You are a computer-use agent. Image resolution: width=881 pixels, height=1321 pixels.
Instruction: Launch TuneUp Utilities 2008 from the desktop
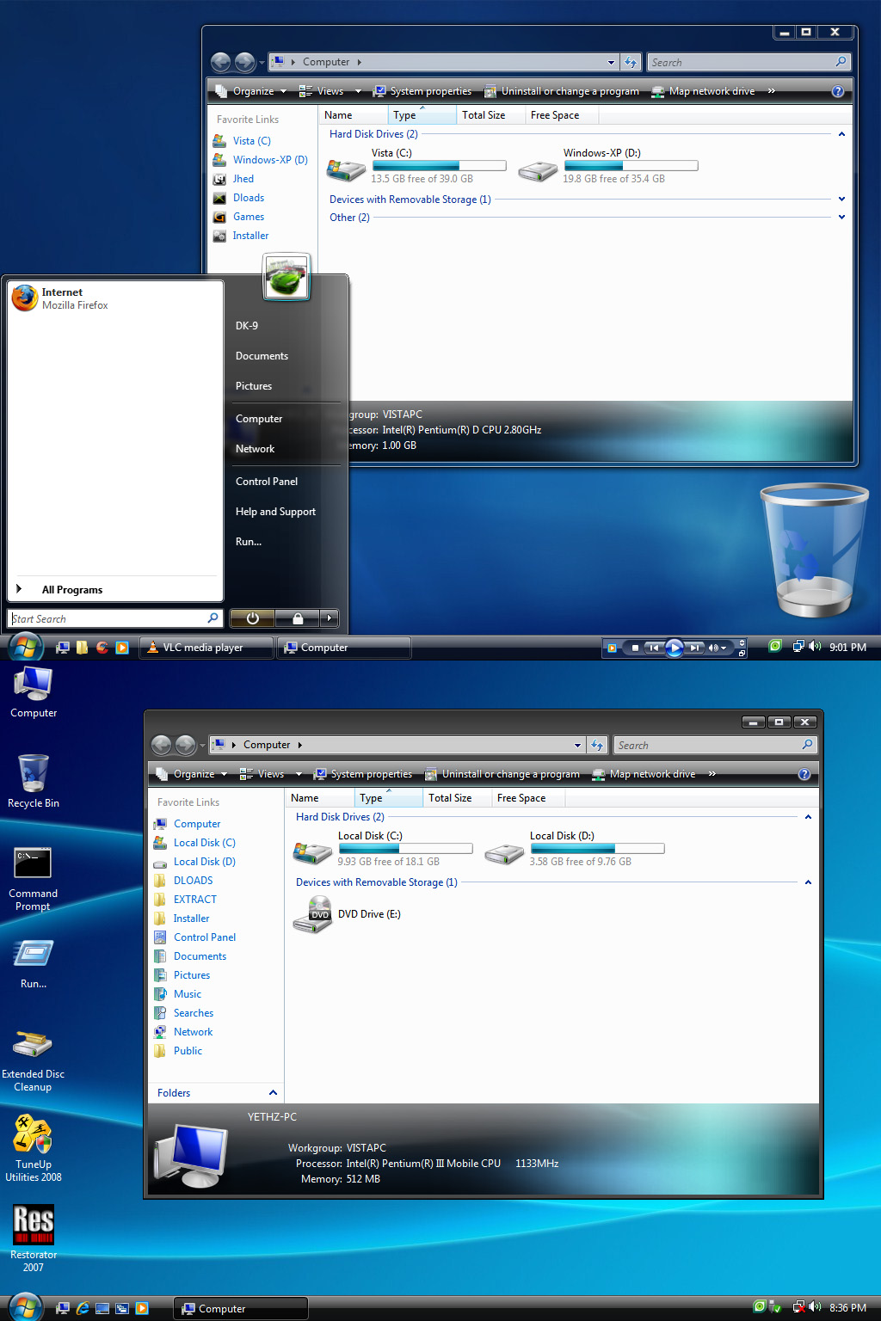coord(33,1134)
